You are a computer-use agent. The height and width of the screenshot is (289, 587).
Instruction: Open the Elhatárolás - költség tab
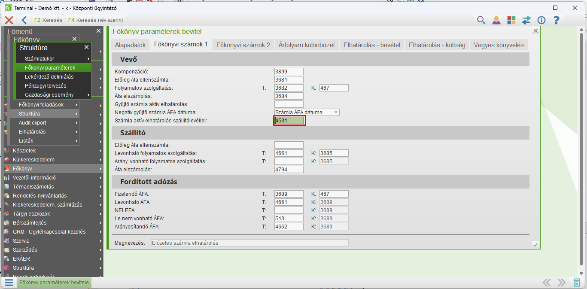[437, 45]
